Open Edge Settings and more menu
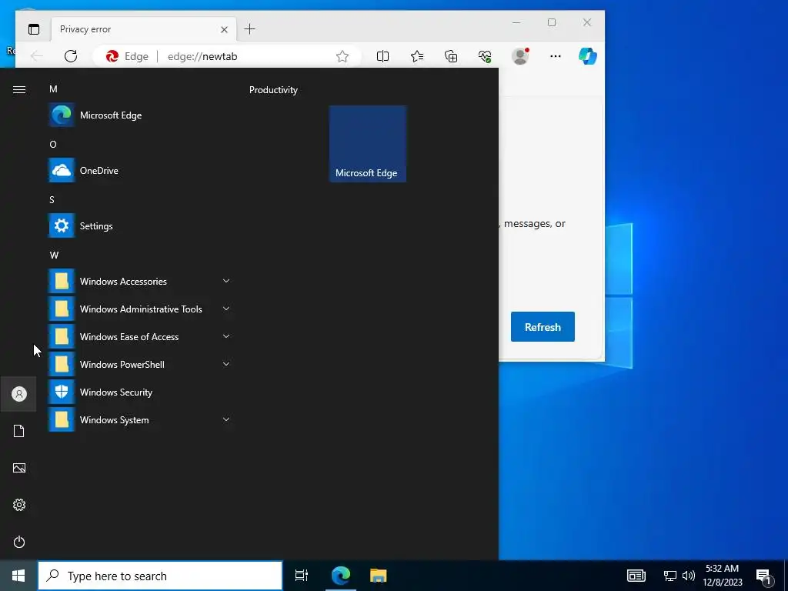This screenshot has width=788, height=591. pos(556,56)
